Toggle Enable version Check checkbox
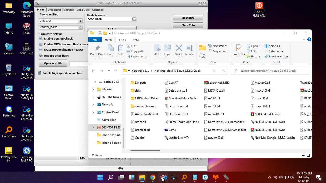This screenshot has width=326, height=183. (41, 39)
